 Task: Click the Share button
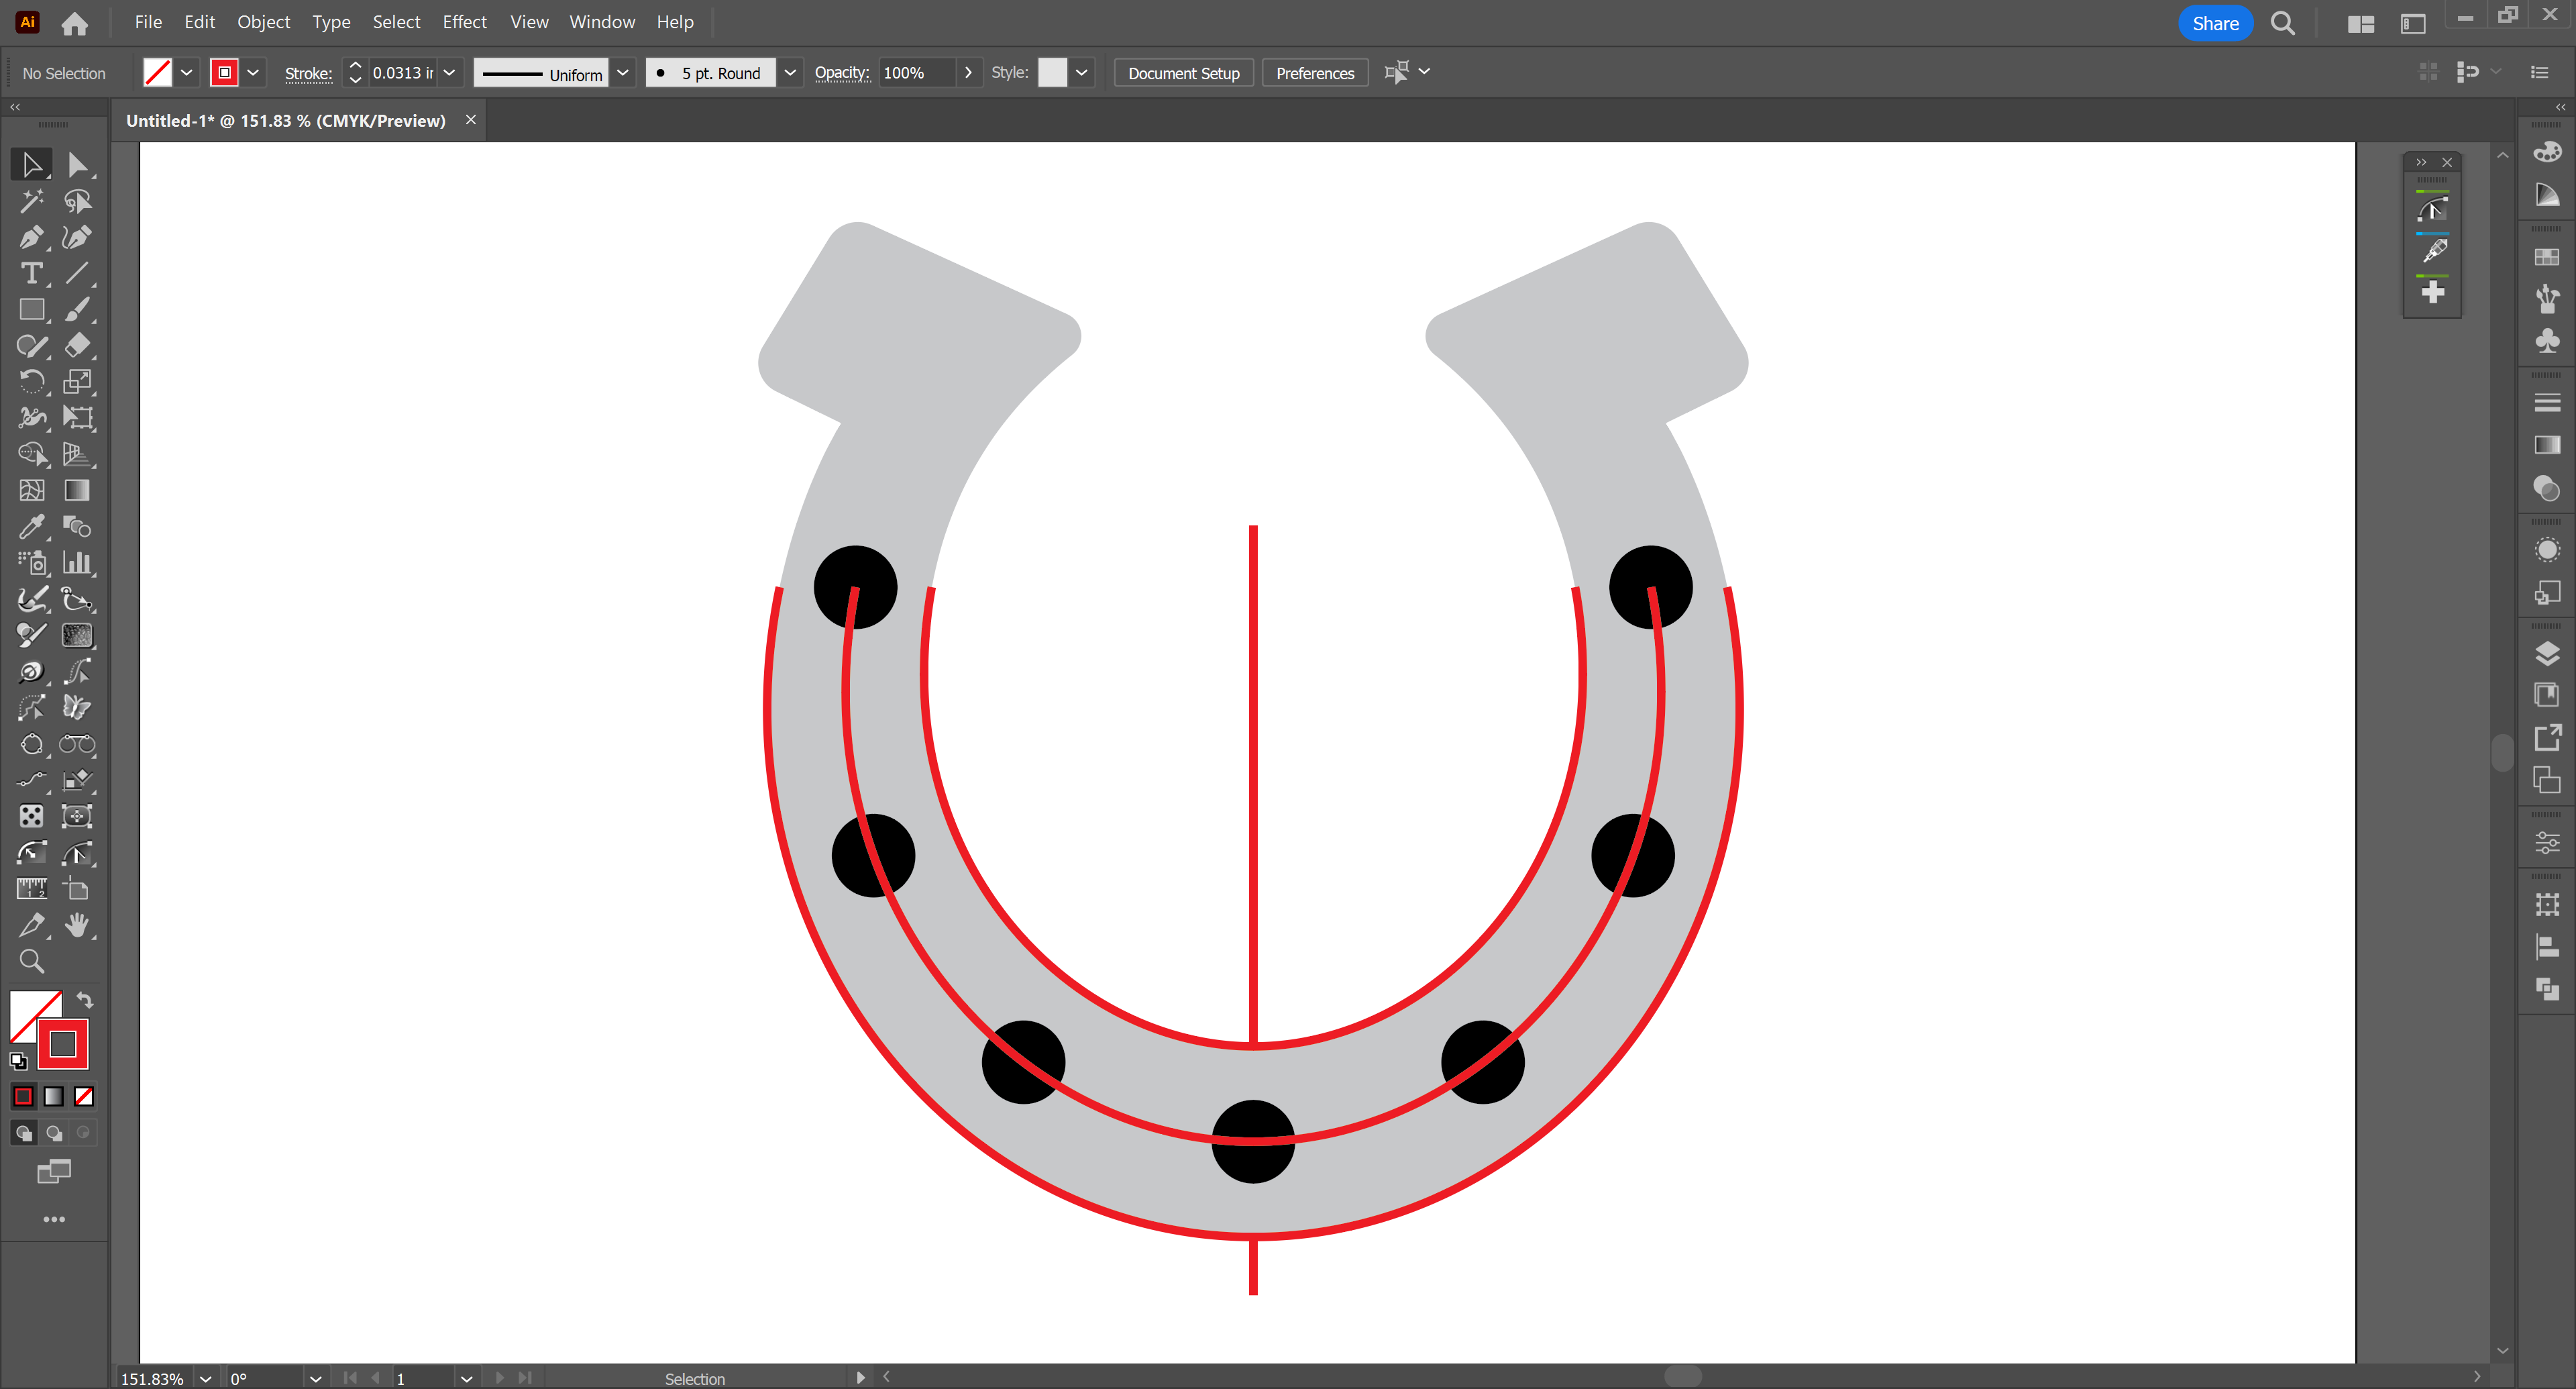(x=2215, y=22)
